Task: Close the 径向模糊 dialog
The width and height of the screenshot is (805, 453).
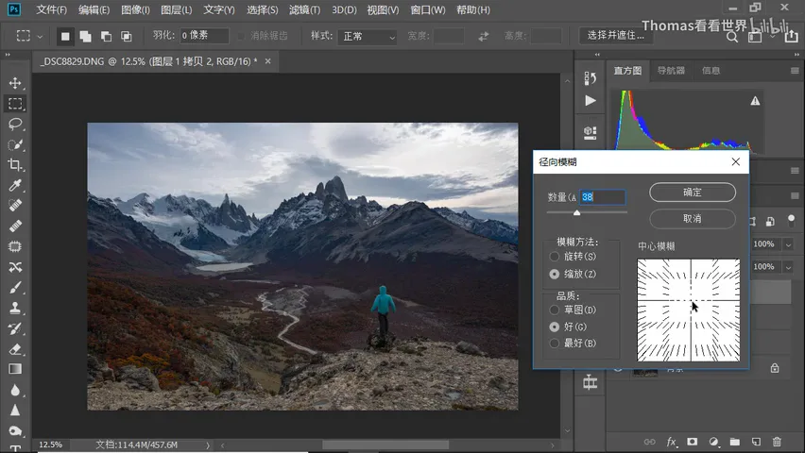Action: pos(736,161)
